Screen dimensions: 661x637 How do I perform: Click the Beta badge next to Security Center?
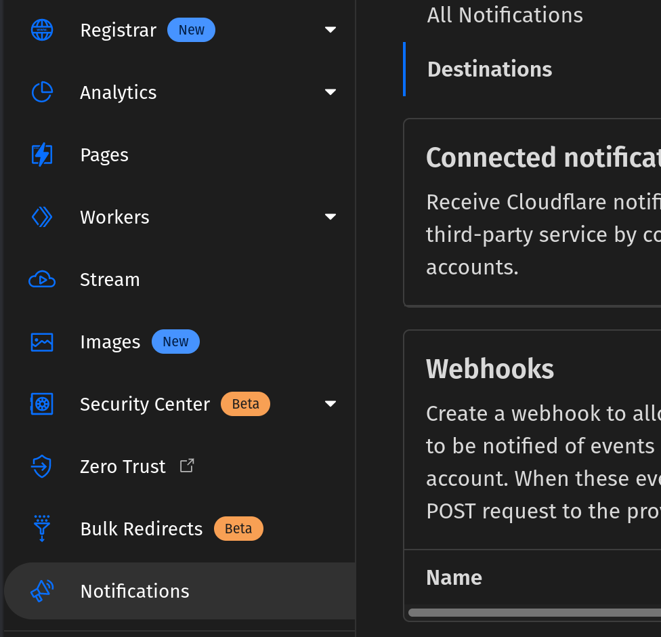pos(245,404)
